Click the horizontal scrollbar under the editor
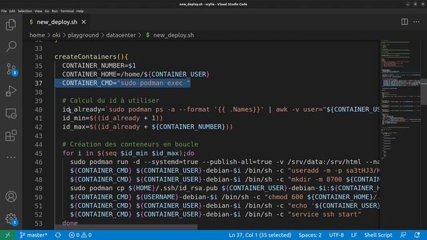The image size is (427, 240). point(126,227)
